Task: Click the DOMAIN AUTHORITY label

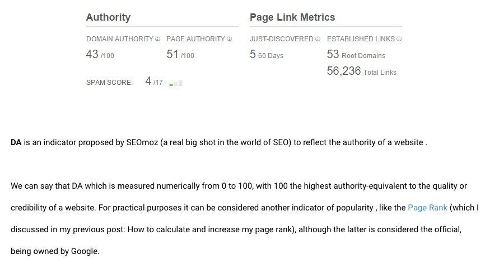Action: click(x=120, y=39)
